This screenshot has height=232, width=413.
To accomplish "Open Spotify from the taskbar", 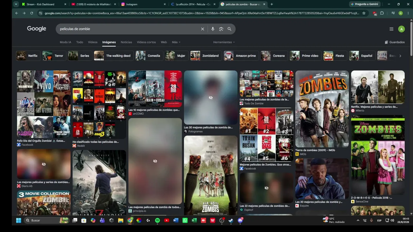I will point(157,220).
